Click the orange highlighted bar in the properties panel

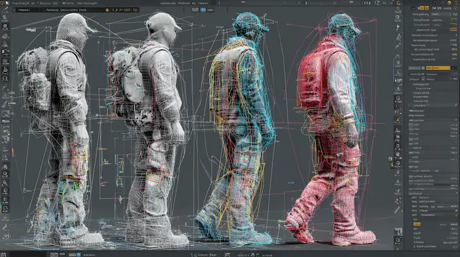pos(438,68)
